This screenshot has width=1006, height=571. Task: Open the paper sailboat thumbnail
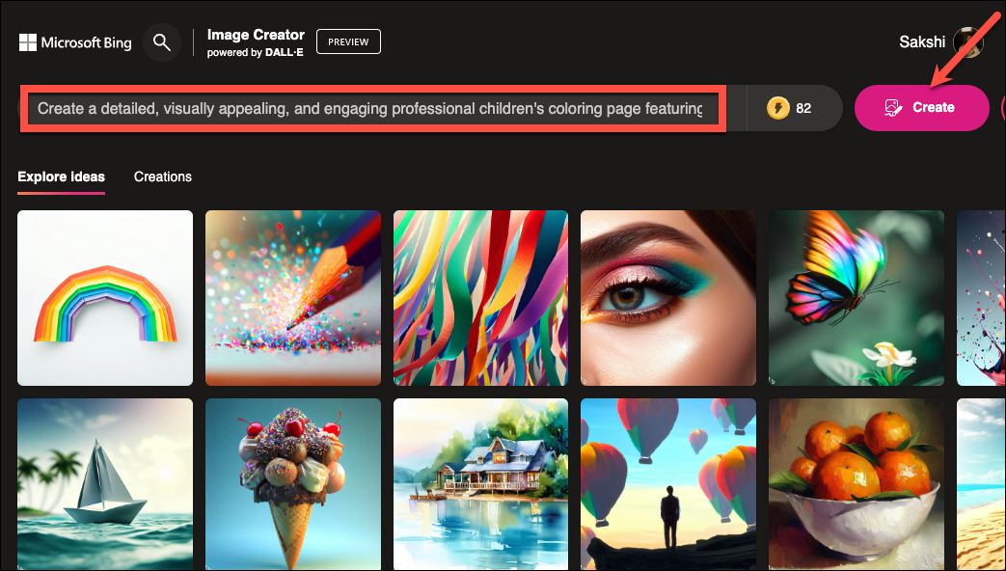[x=105, y=484]
